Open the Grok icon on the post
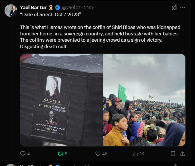Image resolution: width=195 pixels, height=166 pixels. [174, 7]
